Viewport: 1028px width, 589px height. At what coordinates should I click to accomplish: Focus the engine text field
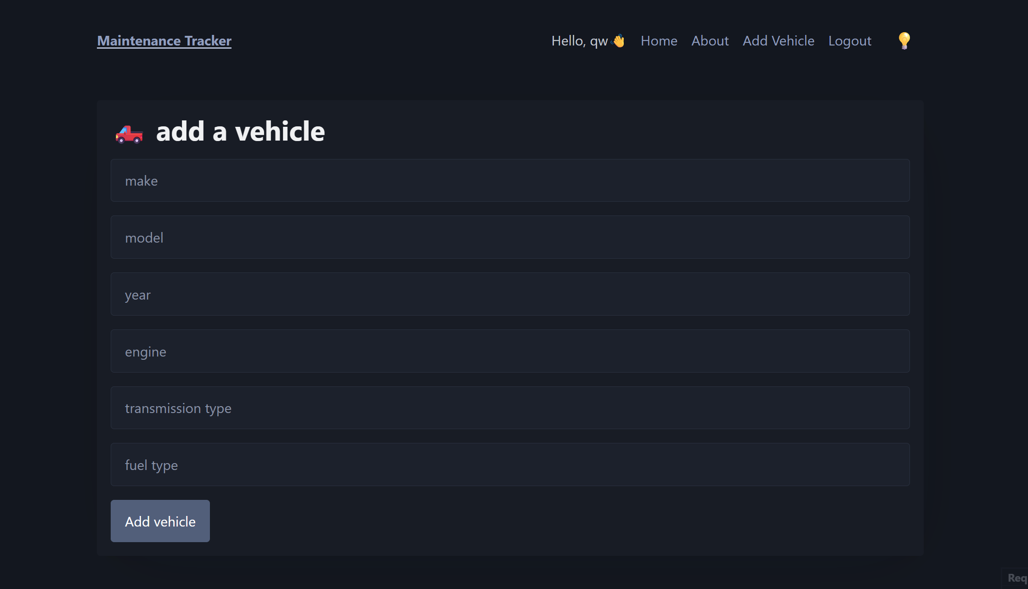point(510,351)
